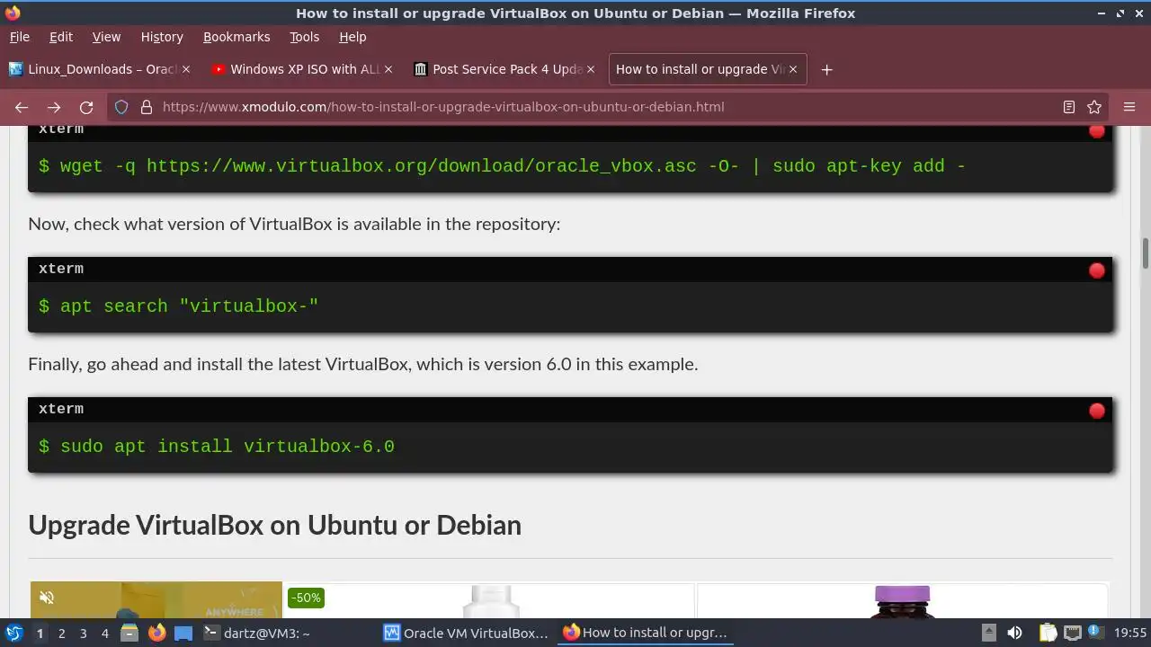Open the View menu
The height and width of the screenshot is (647, 1151).
coord(106,37)
